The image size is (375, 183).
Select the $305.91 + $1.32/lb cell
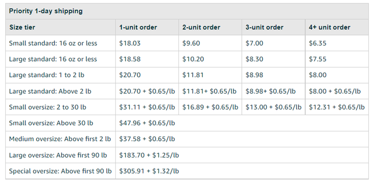point(149,171)
